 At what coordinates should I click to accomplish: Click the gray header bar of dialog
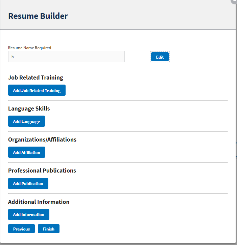point(118,15)
